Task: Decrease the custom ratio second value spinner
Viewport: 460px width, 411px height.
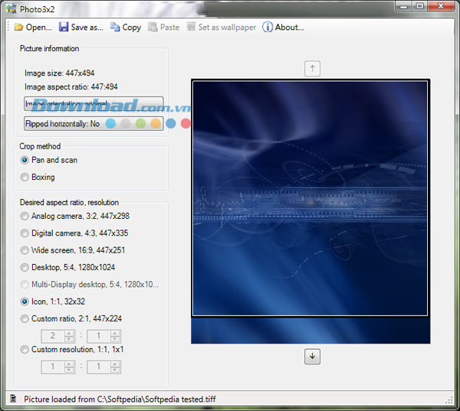Action: tap(115, 339)
